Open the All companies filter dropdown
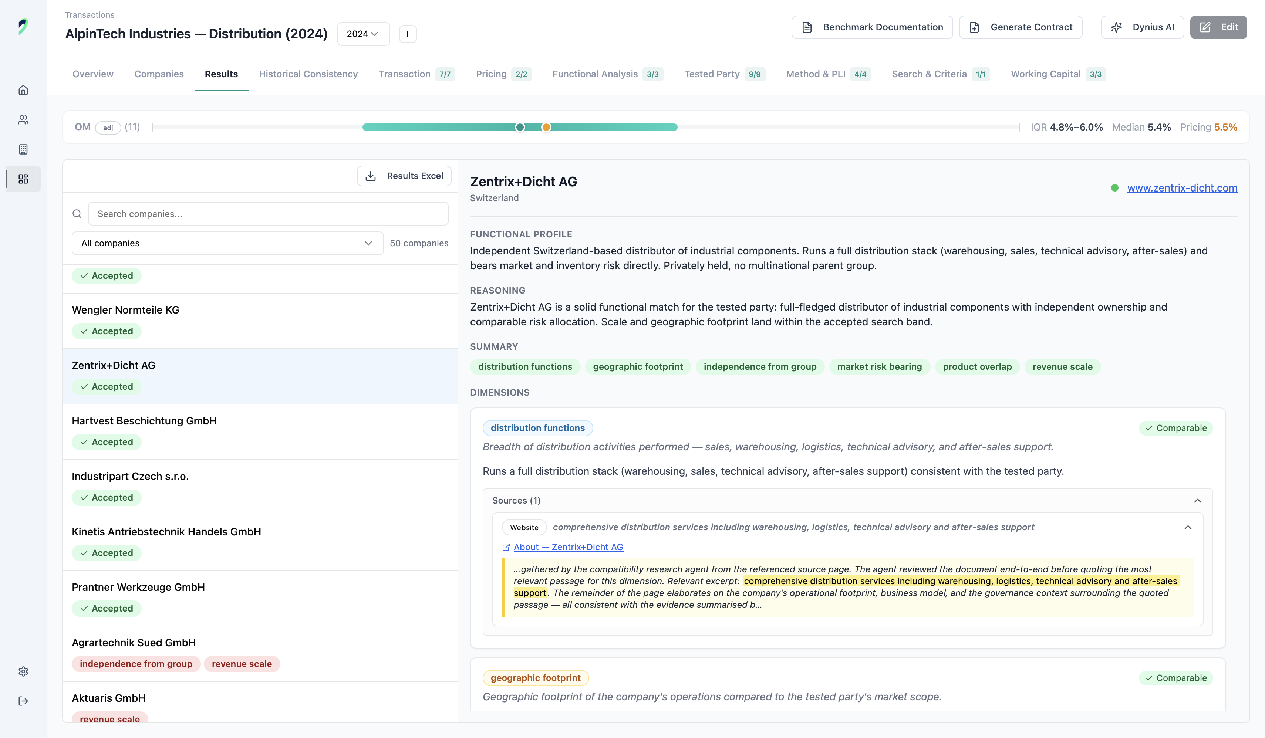The image size is (1265, 738). click(x=227, y=243)
